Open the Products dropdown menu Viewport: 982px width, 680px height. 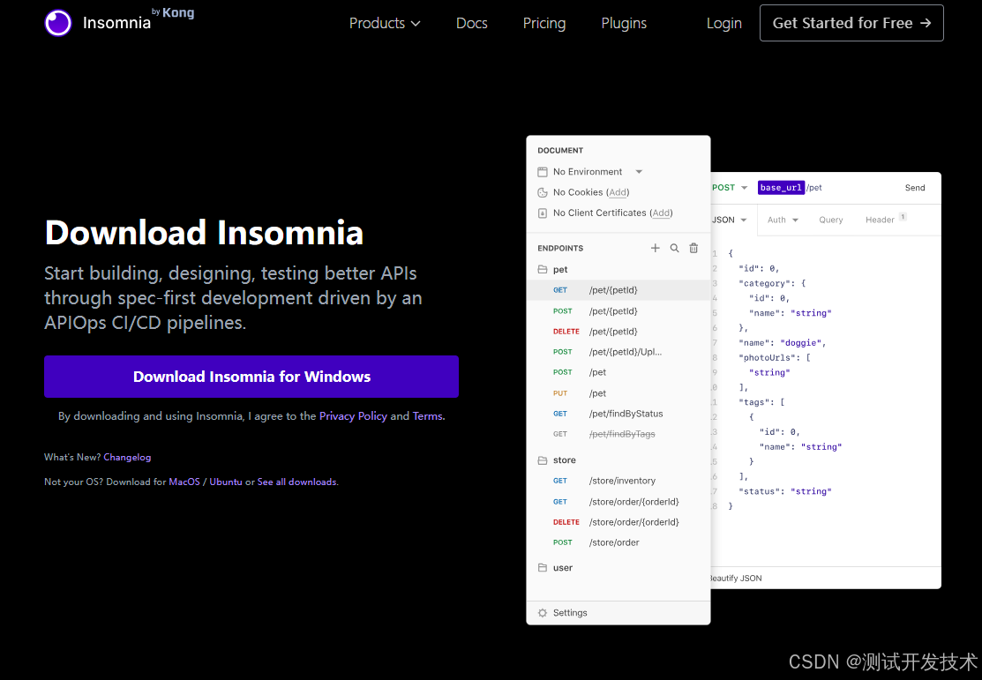coord(385,23)
